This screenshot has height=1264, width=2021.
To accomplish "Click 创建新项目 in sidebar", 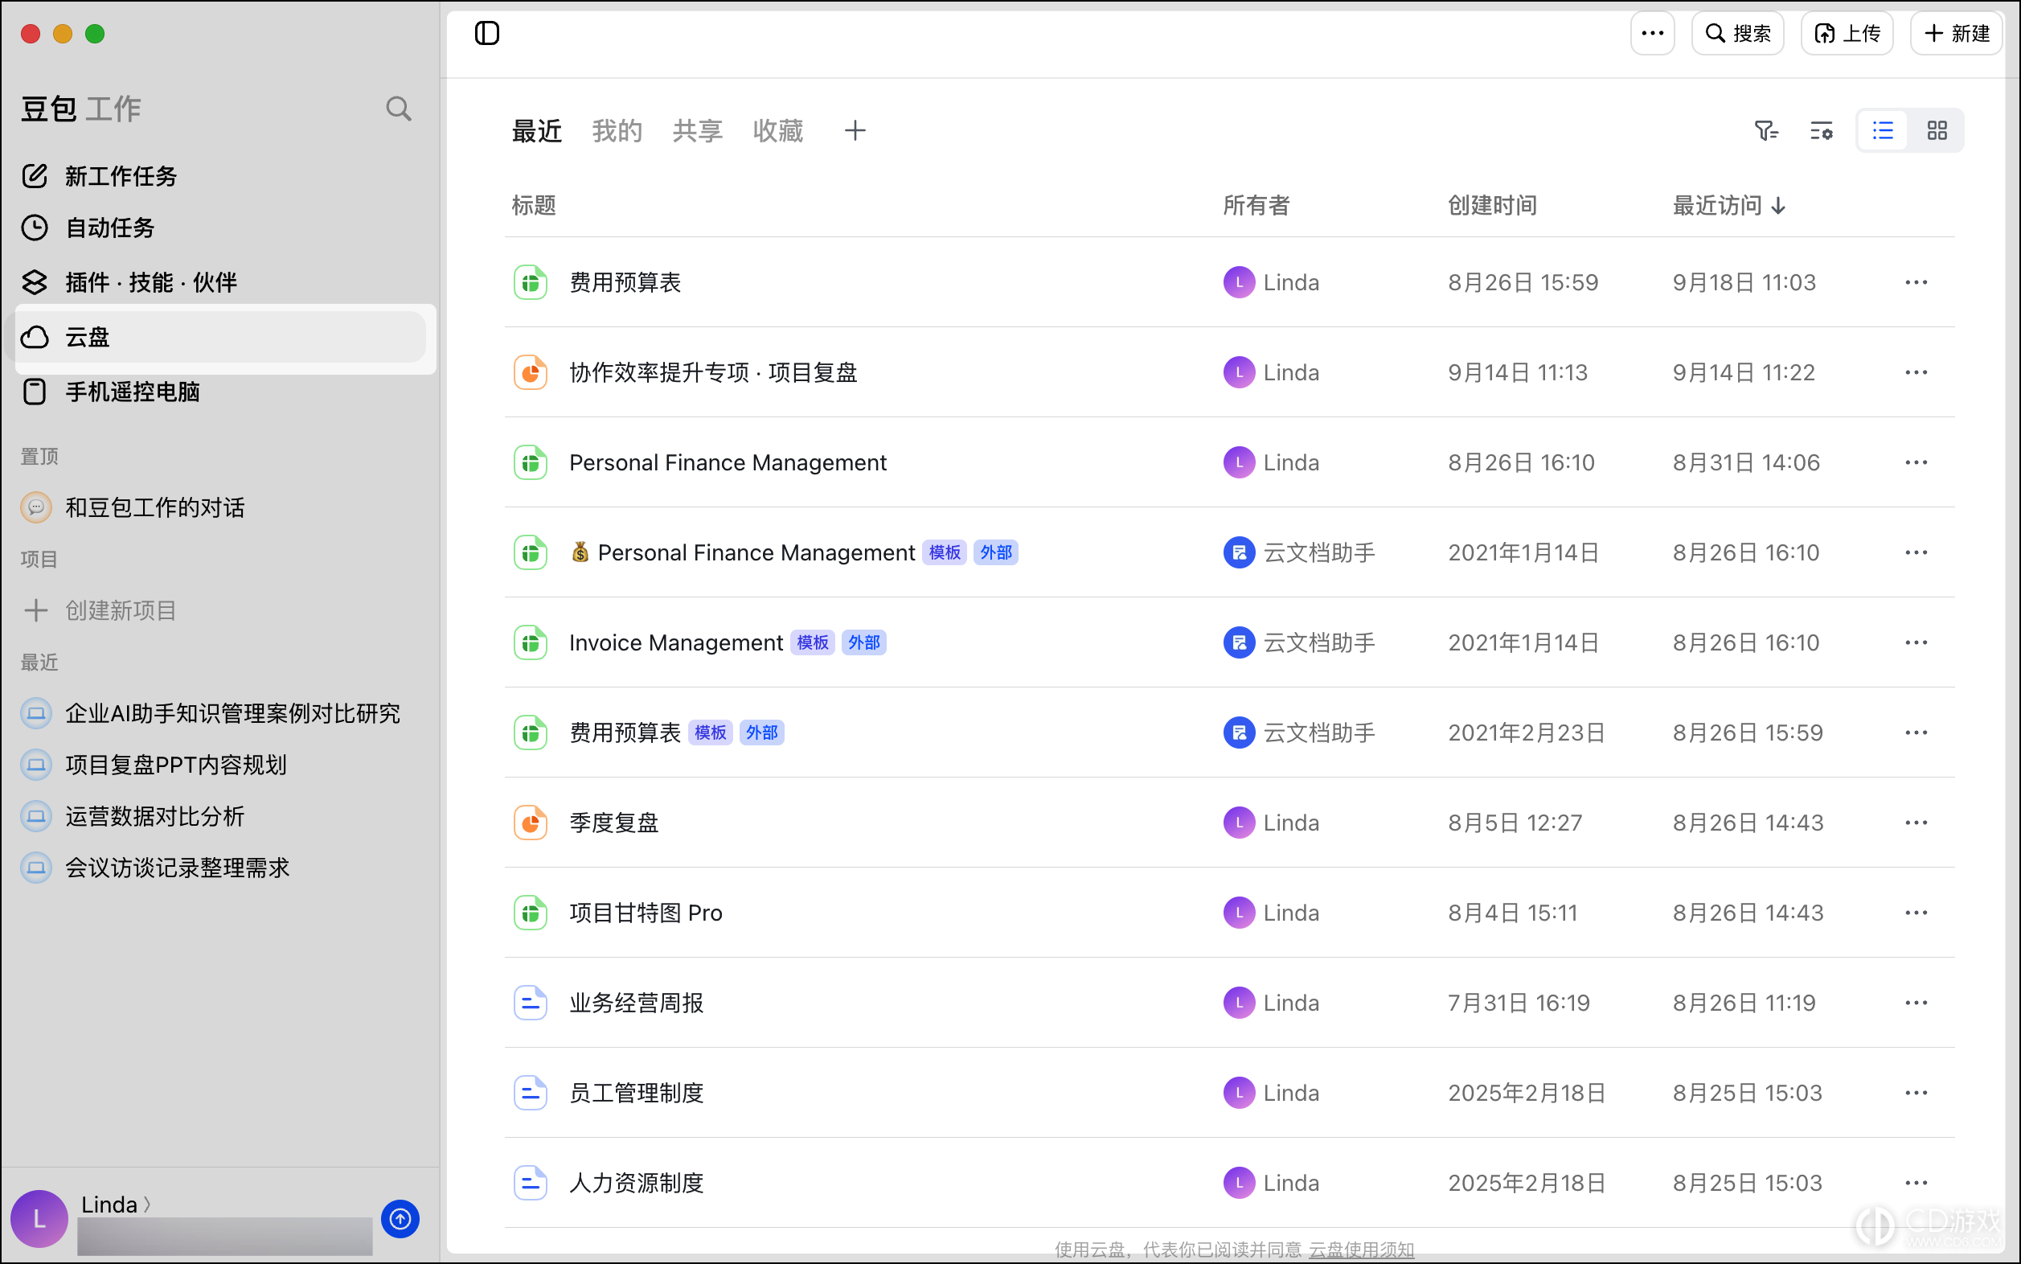I will pos(220,610).
